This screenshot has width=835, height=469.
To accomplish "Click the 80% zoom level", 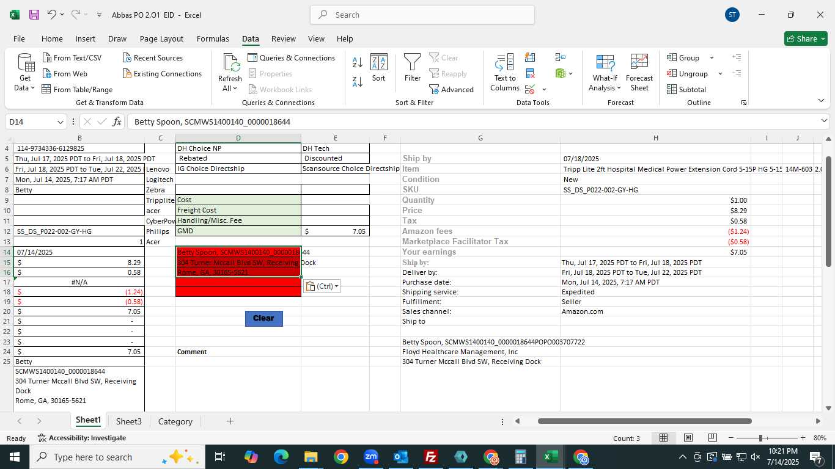I will (820, 438).
